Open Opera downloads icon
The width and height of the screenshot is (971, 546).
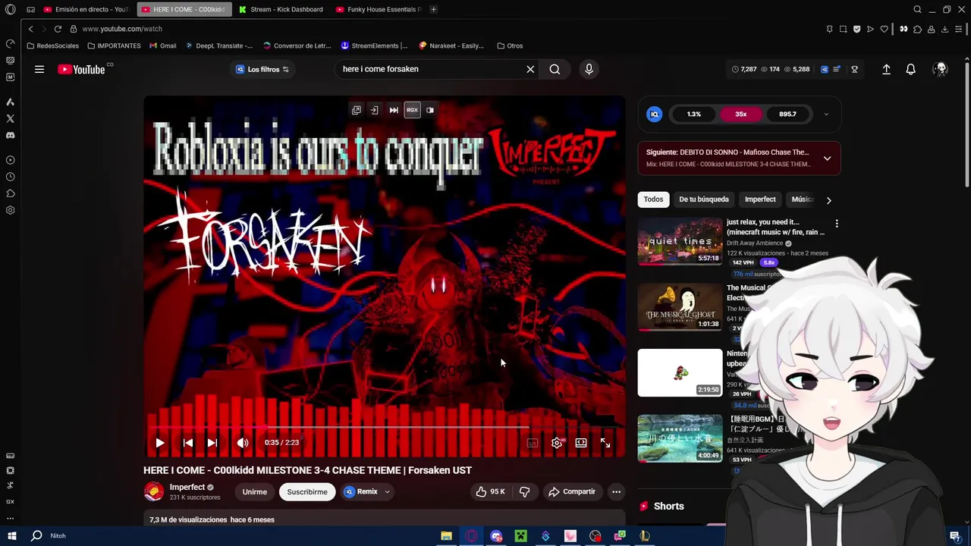[944, 29]
